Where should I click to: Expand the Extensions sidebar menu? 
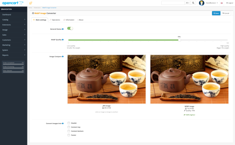pyautogui.click(x=13, y=25)
